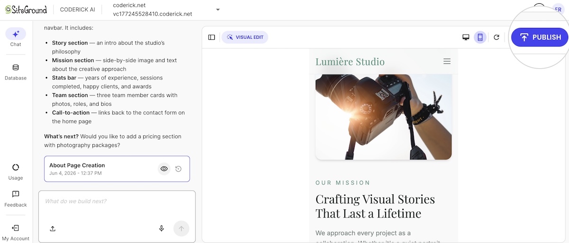The width and height of the screenshot is (569, 243).
Task: Click the Publish button
Action: 540,37
